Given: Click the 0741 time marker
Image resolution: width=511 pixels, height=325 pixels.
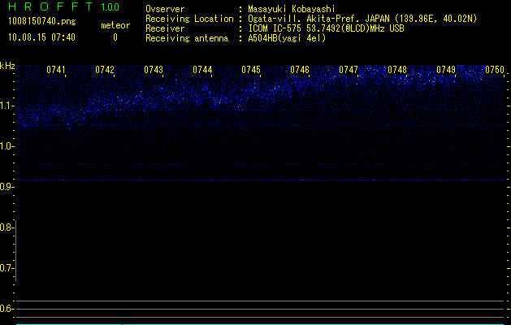Looking at the screenshot, I should [56, 70].
